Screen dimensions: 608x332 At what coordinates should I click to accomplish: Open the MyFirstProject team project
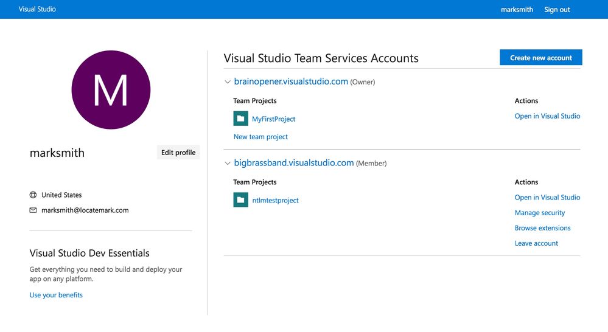coord(273,119)
